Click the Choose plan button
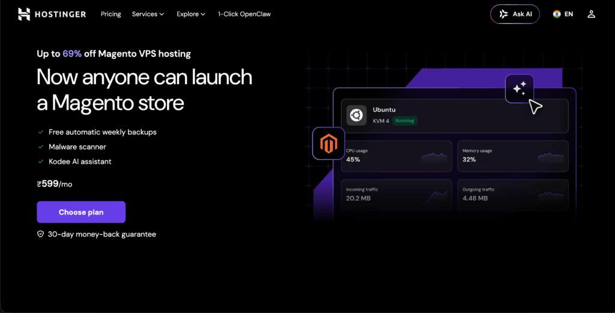The image size is (615, 313). (81, 212)
